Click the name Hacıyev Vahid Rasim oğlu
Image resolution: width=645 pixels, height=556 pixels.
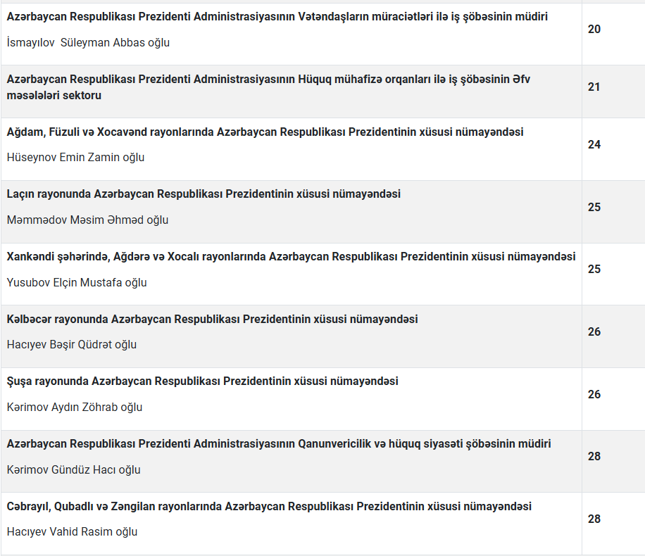point(72,531)
